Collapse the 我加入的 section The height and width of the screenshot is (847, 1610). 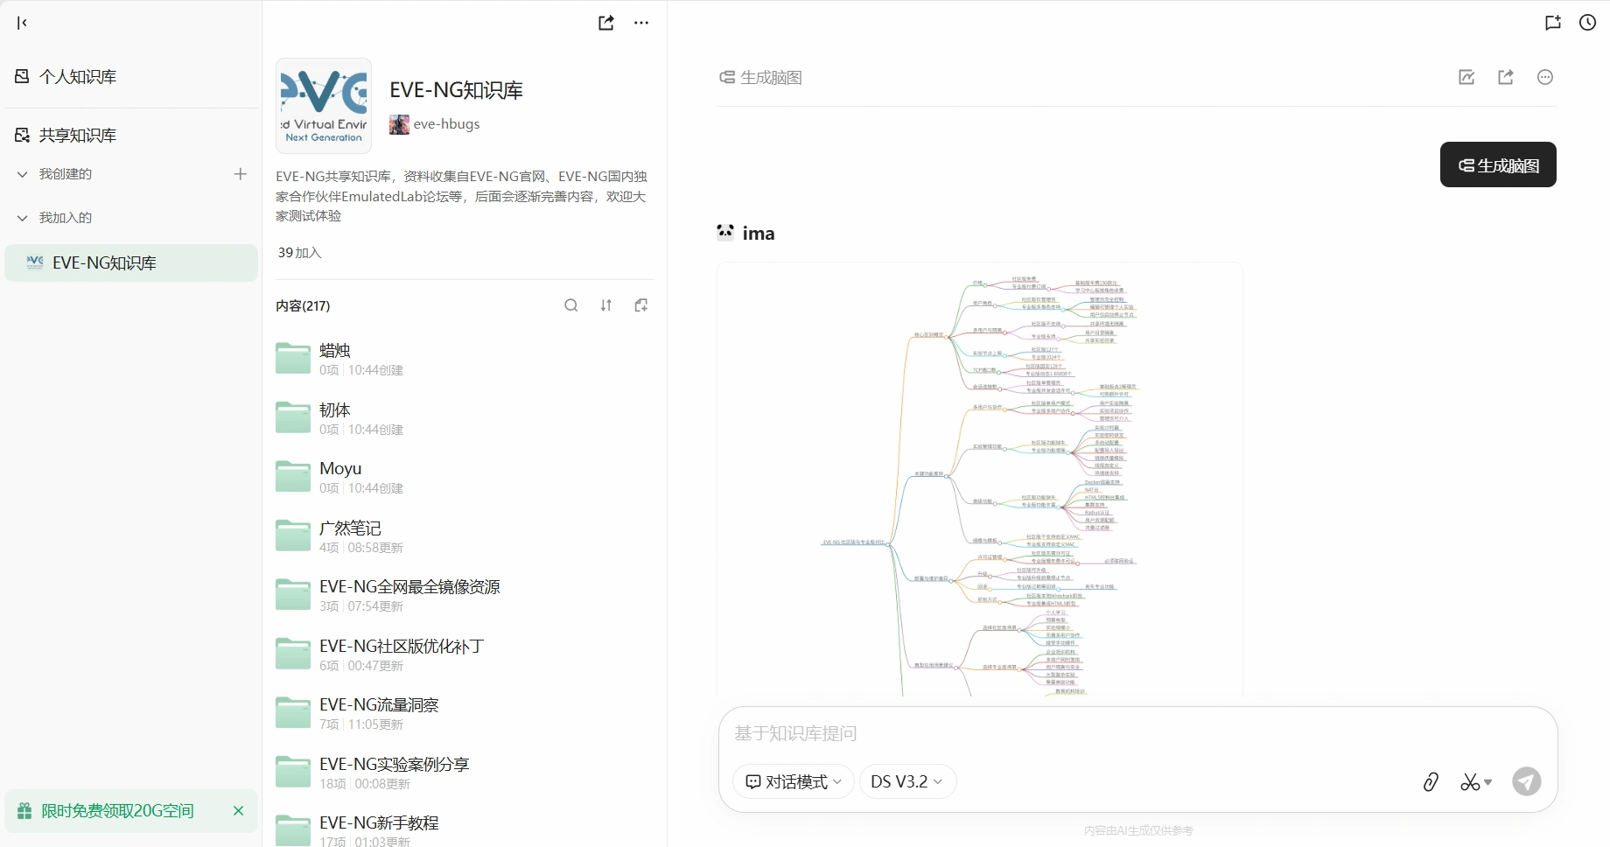click(x=23, y=218)
